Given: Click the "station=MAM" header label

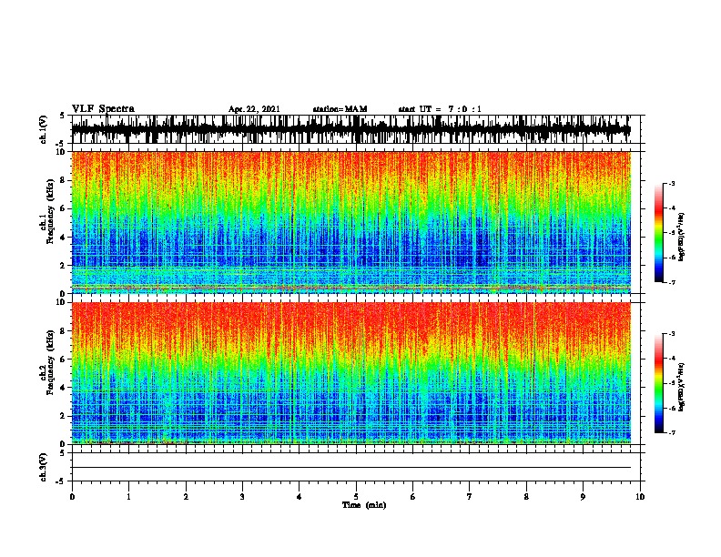Looking at the screenshot, I should click(x=340, y=109).
